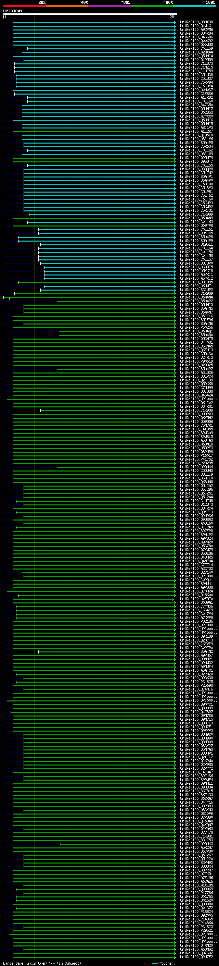Select the UniRef100_B8C995 label
Viewport: 219px width, 966px height.
click(x=196, y=282)
